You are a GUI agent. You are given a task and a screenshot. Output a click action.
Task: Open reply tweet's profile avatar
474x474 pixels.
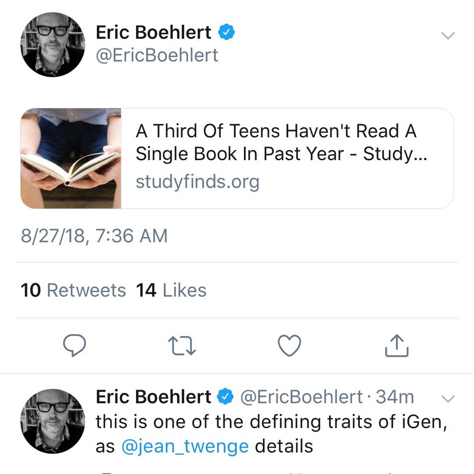53,420
